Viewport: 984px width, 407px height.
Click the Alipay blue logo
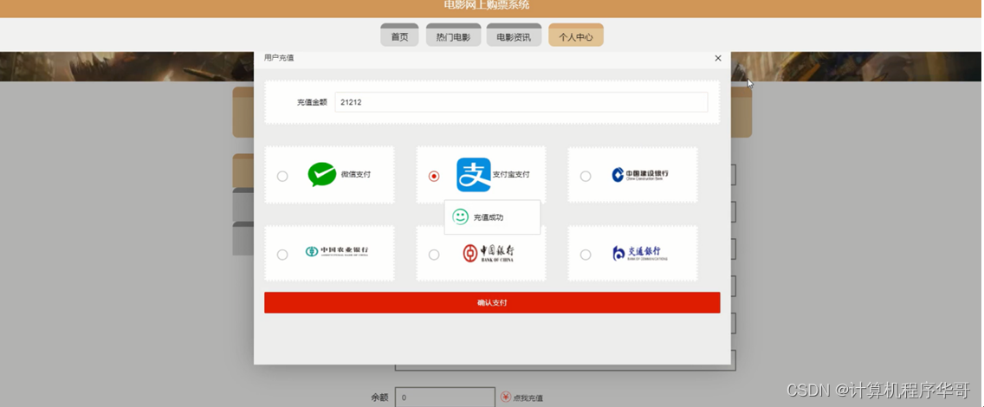click(473, 175)
